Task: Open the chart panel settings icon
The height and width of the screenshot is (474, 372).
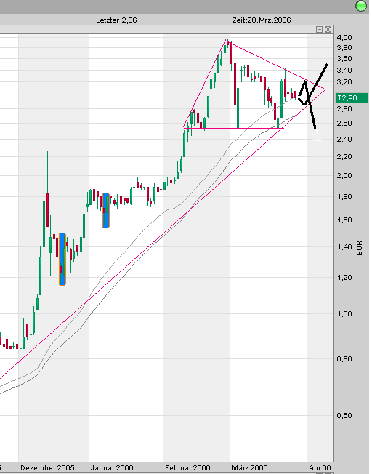Action: 320,29
